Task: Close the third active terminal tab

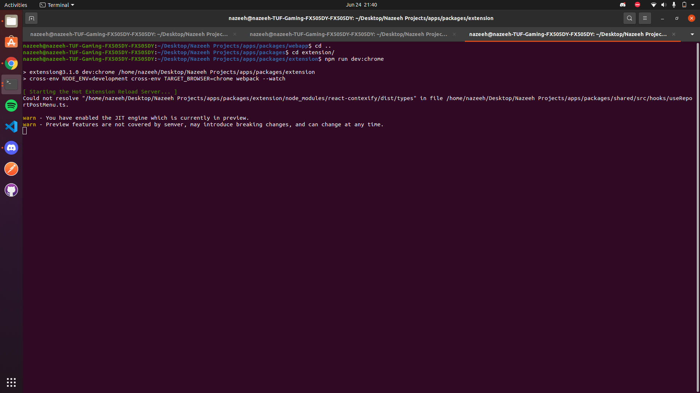Action: tap(674, 34)
